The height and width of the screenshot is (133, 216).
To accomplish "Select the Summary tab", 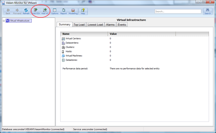I will pyautogui.click(x=64, y=25).
